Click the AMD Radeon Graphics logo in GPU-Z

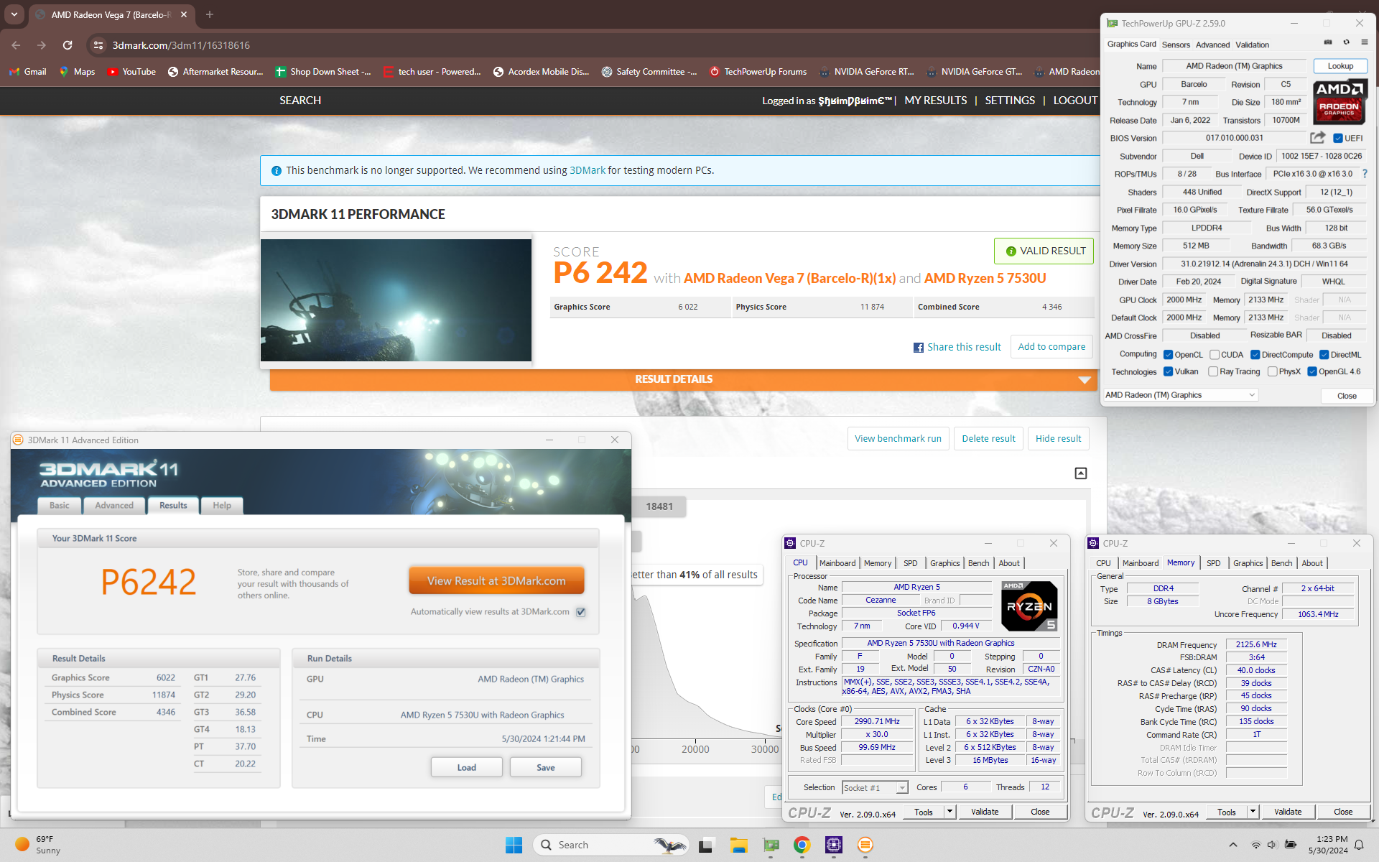[x=1339, y=103]
